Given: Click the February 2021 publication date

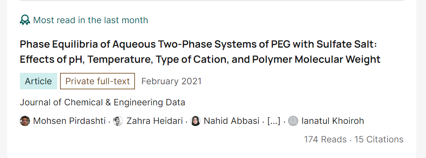Looking at the screenshot, I should [x=171, y=81].
